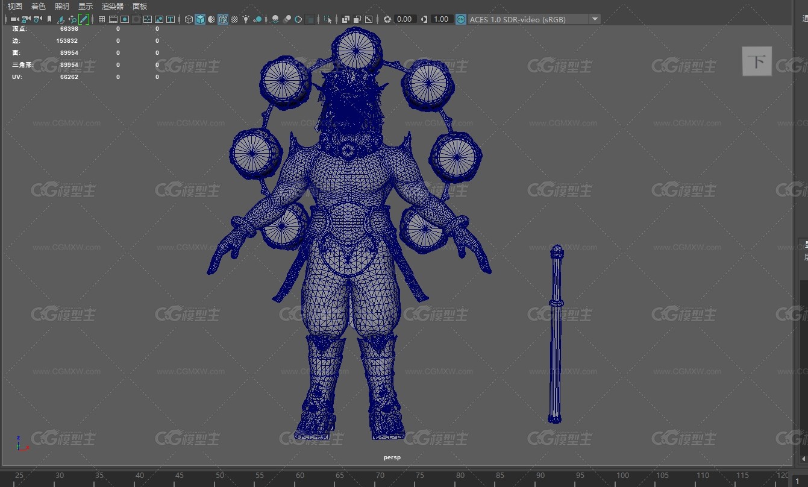This screenshot has height=487, width=808.
Task: Click the 三角形 triangle count label
Action: pos(22,65)
